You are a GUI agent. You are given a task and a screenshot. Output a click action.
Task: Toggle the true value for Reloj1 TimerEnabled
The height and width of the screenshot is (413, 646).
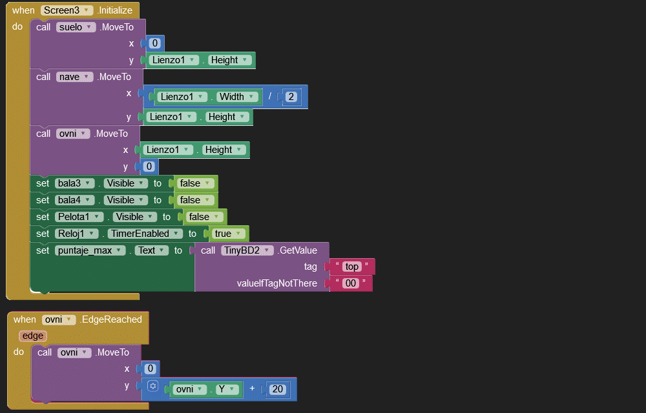click(226, 234)
